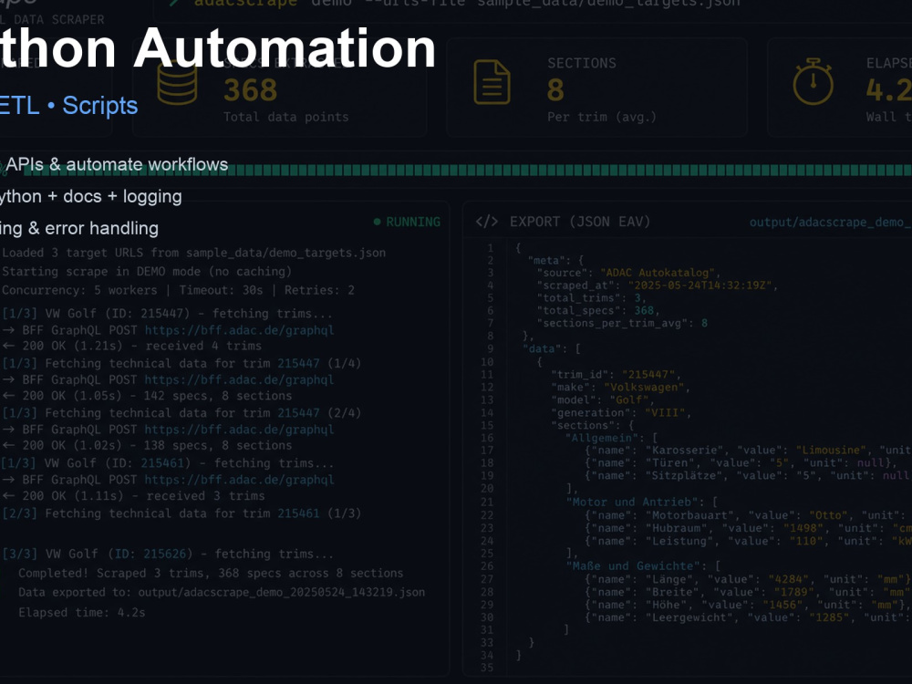Click the "sections_per_trim_avg": 8 JSON line
Screen dimensions: 912x684
point(622,324)
